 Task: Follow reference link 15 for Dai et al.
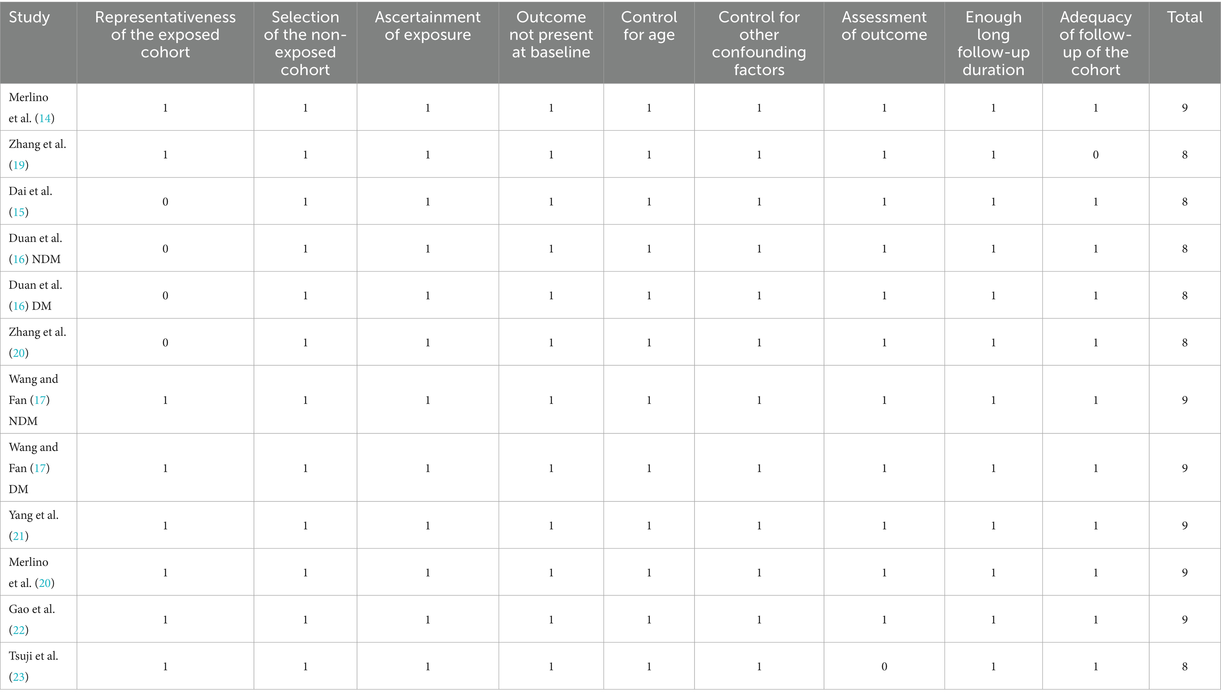19,212
